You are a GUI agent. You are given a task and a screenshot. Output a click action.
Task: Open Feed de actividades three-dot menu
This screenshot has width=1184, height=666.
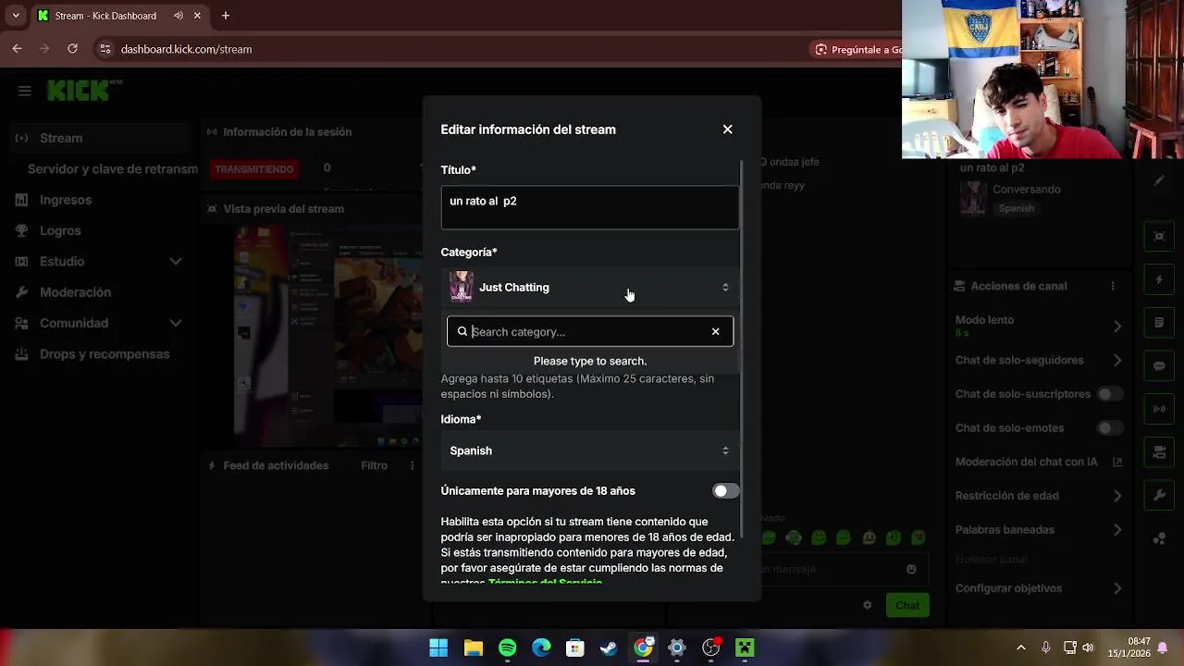tap(413, 465)
